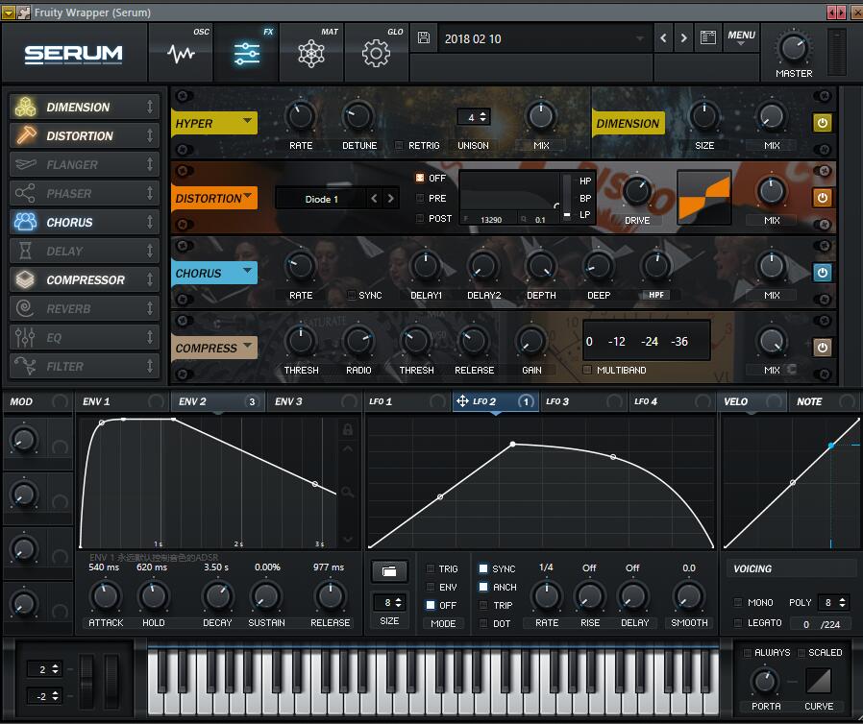Open the MATRIX tab
Screen dimensions: 863x724
coord(311,52)
